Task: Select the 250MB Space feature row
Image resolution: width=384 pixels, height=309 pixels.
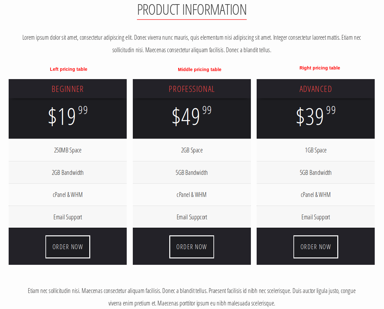Action: click(x=68, y=150)
